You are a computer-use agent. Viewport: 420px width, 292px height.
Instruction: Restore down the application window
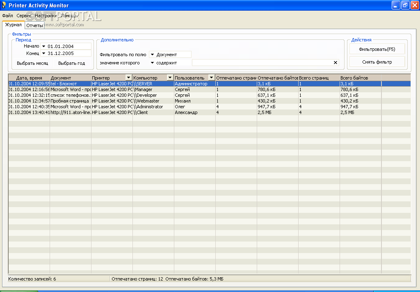tap(405, 5)
